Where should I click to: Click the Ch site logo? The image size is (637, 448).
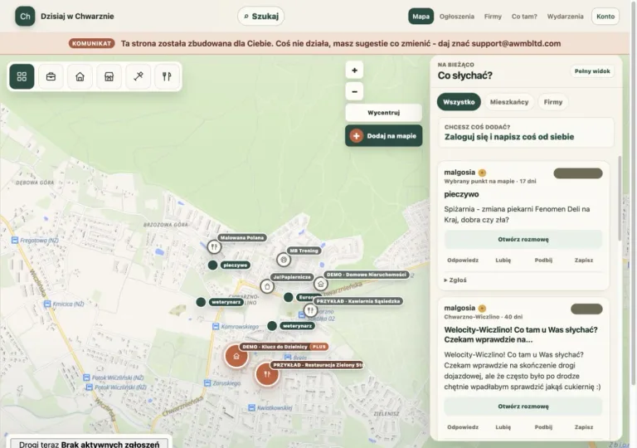coord(25,17)
